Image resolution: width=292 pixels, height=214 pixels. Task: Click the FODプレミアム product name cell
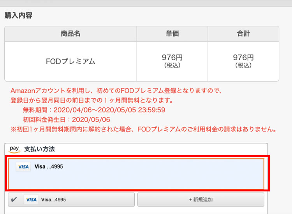(x=70, y=61)
